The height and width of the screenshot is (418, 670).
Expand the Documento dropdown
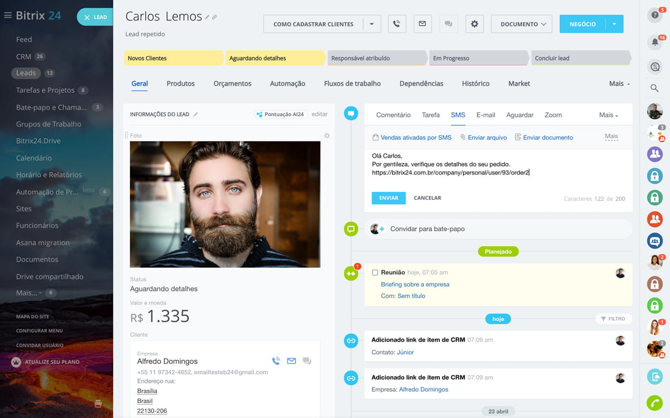coord(521,24)
